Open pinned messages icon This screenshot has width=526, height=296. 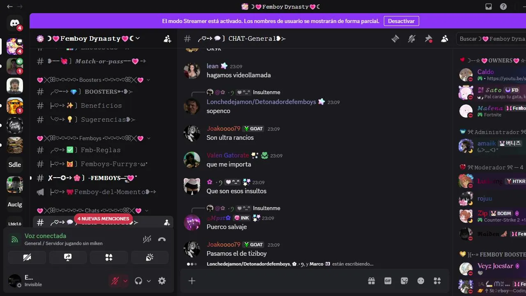tap(428, 39)
